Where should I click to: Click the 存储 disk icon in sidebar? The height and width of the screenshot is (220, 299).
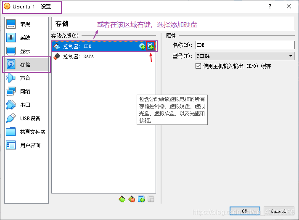point(11,64)
